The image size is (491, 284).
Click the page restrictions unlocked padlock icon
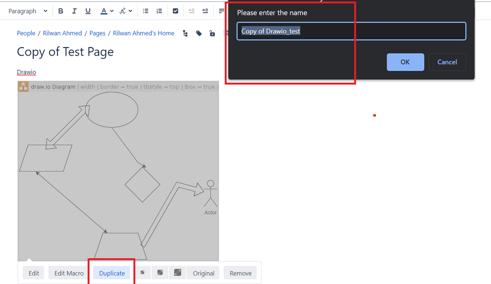pyautogui.click(x=212, y=33)
